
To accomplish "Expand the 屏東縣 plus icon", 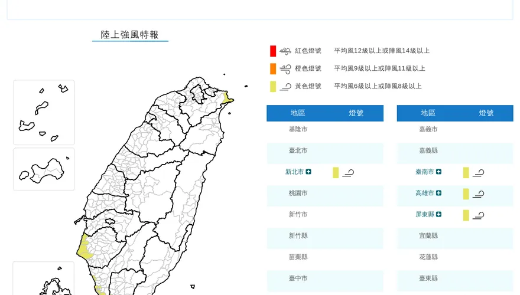I will [x=438, y=214].
